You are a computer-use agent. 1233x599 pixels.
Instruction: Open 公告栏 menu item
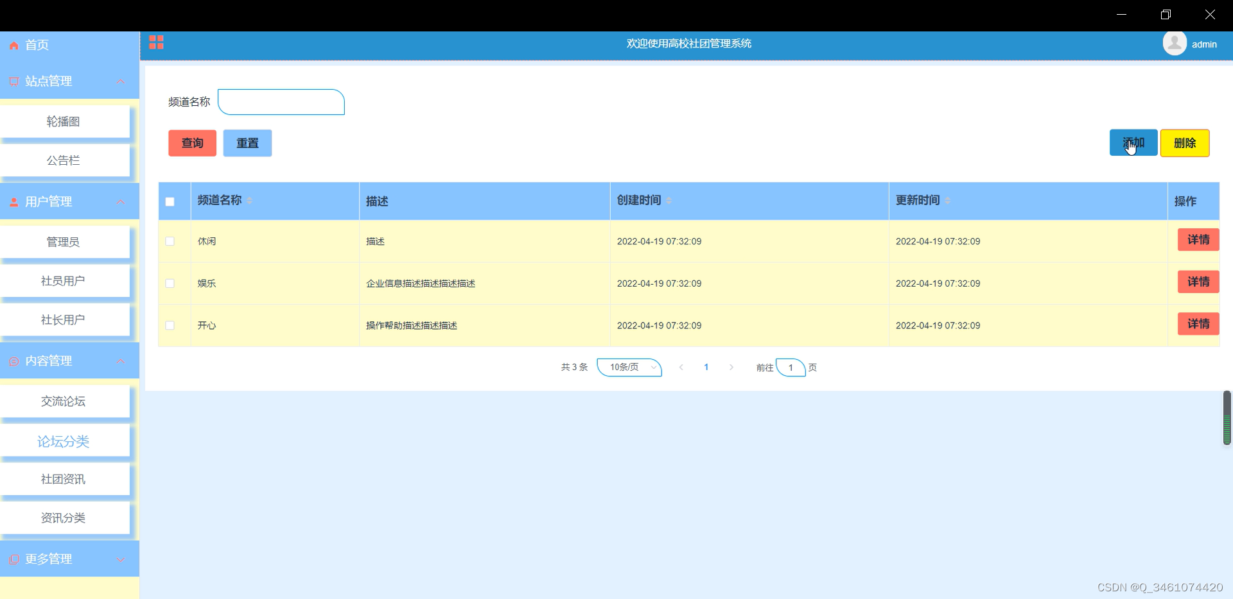pos(64,161)
